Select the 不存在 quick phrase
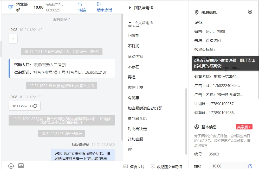This screenshot has height=169, width=259. click(133, 67)
